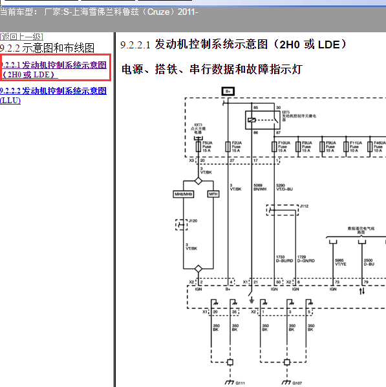This screenshot has height=387, width=386.
Task: Click the F2UA Fuse 15 A label
Action: point(237,146)
